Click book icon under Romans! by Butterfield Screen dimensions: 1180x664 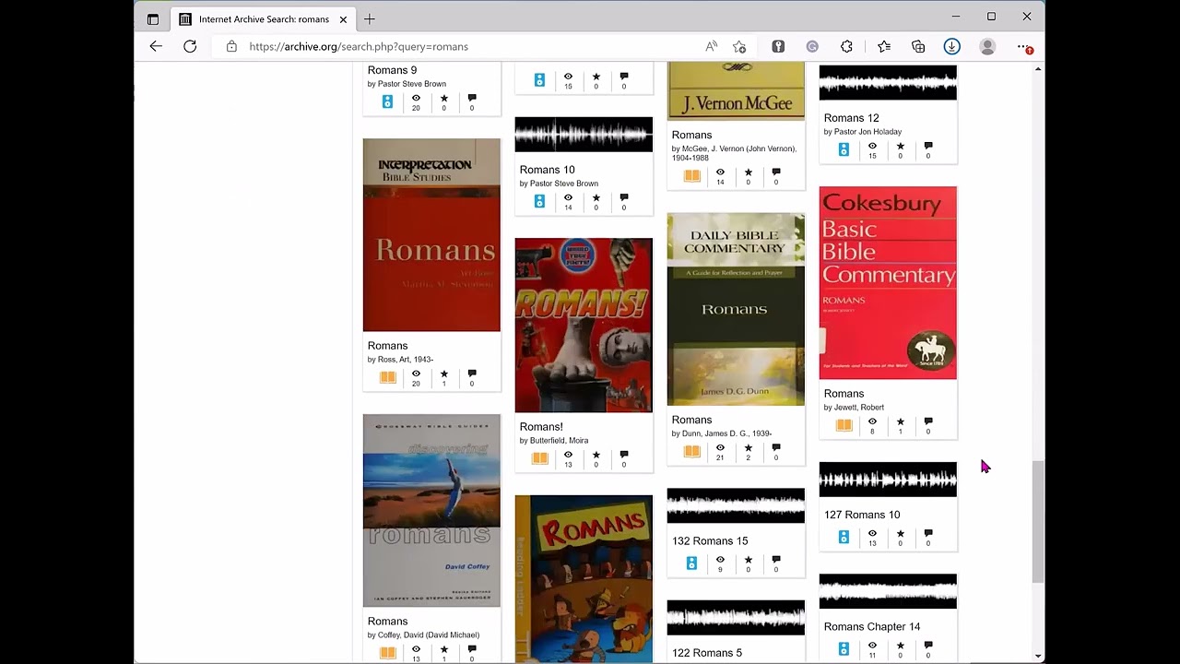pyautogui.click(x=539, y=458)
